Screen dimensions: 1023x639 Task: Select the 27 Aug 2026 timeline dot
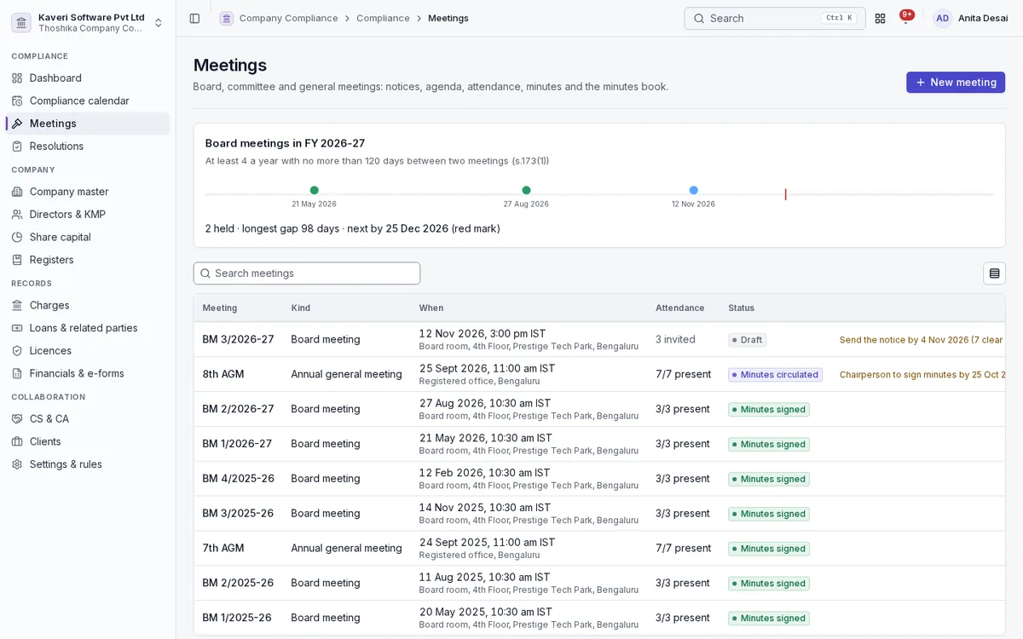click(x=526, y=190)
